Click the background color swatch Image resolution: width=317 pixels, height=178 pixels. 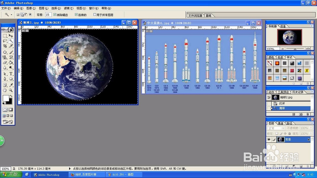(10, 102)
